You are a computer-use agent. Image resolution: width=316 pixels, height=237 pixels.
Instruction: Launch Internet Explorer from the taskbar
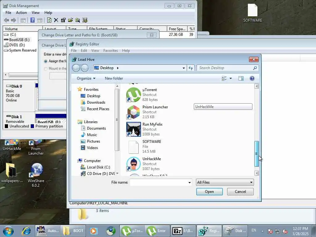[x=26, y=231]
